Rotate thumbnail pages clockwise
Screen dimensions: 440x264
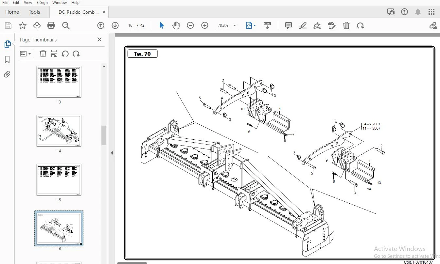(76, 54)
